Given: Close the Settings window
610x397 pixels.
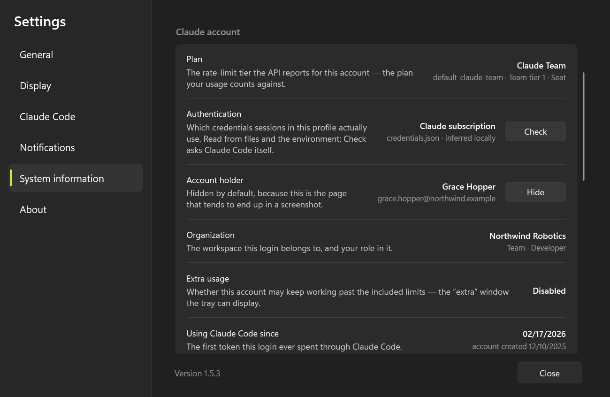Looking at the screenshot, I should click(549, 374).
